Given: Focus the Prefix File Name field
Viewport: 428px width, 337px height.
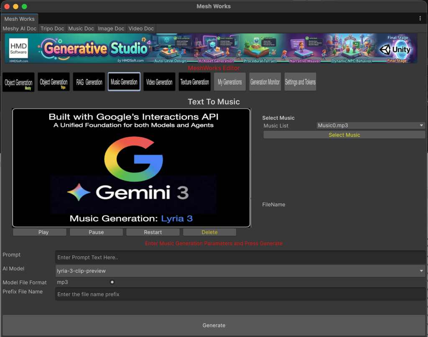Looking at the screenshot, I should tap(240, 294).
